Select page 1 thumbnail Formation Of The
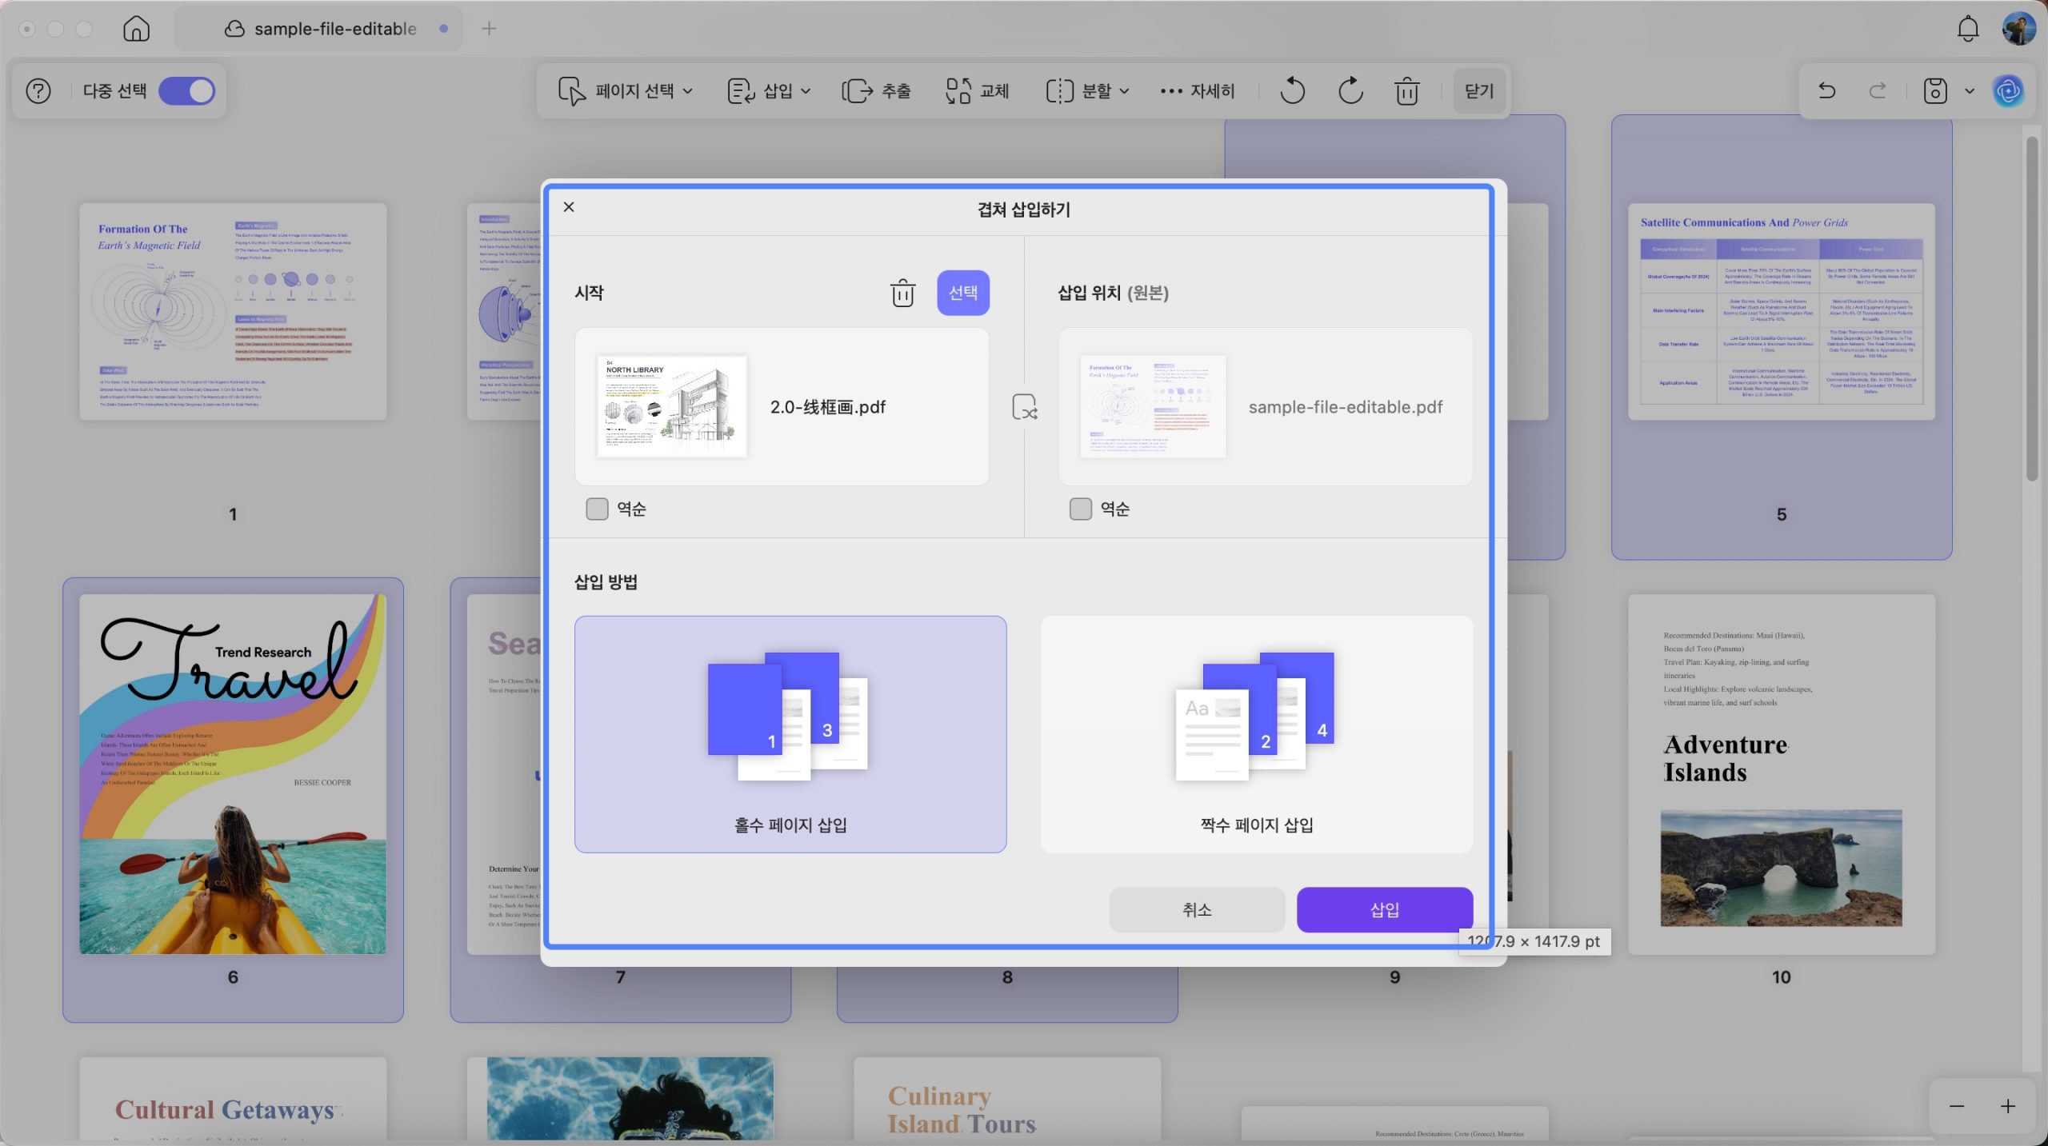This screenshot has height=1146, width=2048. [233, 312]
